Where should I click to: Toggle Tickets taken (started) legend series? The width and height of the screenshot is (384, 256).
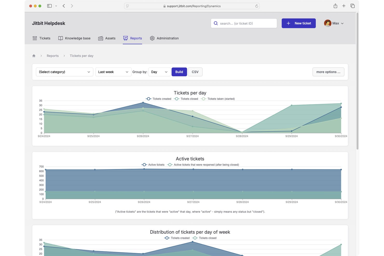click(218, 99)
